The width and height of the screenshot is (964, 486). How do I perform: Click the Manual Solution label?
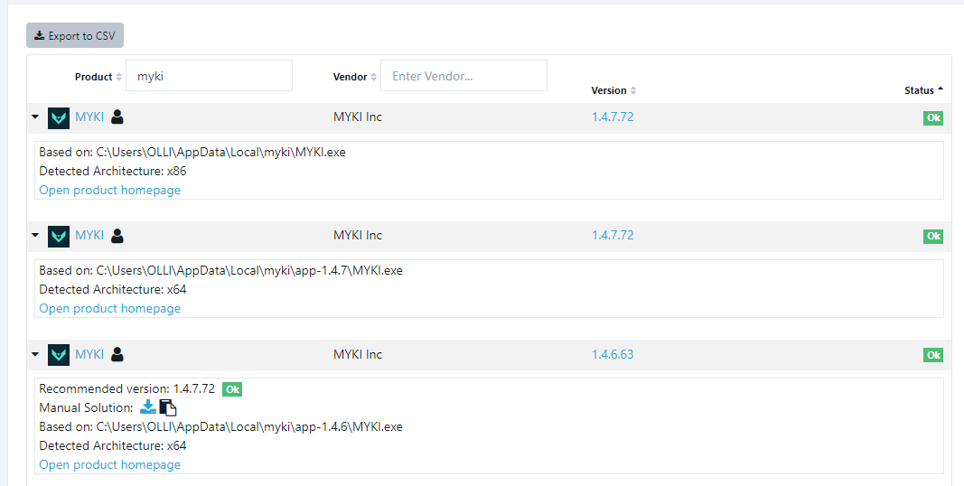click(x=86, y=408)
